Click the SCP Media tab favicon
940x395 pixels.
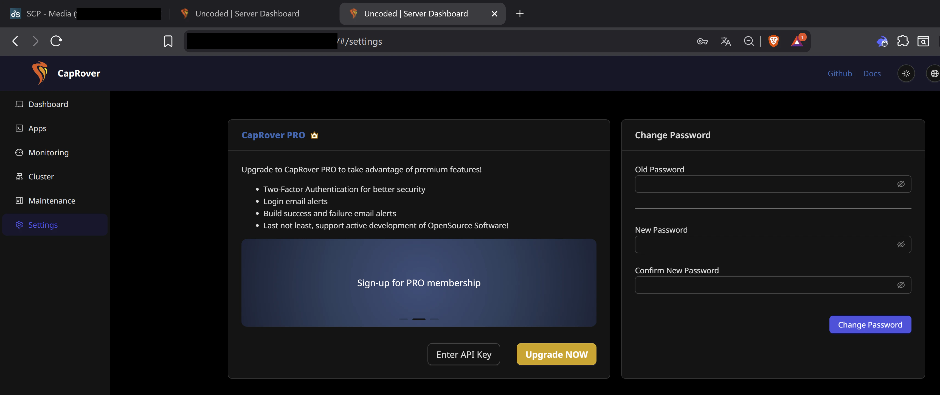15,14
